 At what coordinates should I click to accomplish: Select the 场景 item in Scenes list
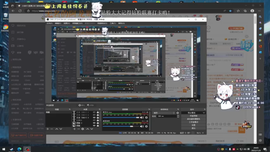[58, 112]
